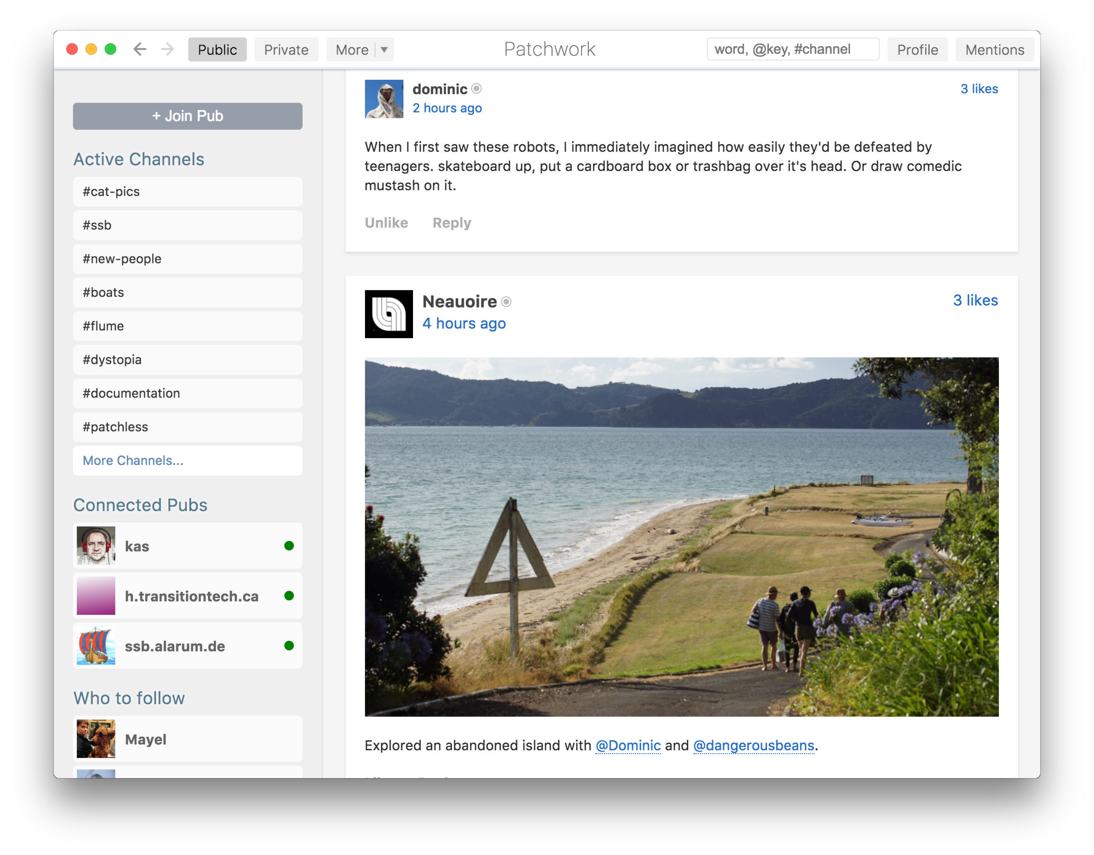Screen dimensions: 1094x855
Task: Click the Profile button icon
Action: coord(917,48)
